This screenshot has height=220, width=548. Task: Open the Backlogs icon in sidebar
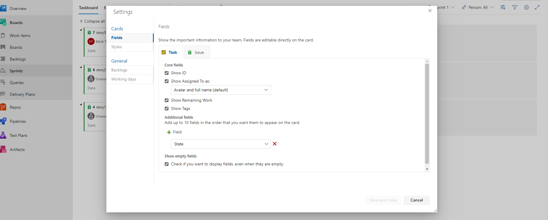pos(3,59)
